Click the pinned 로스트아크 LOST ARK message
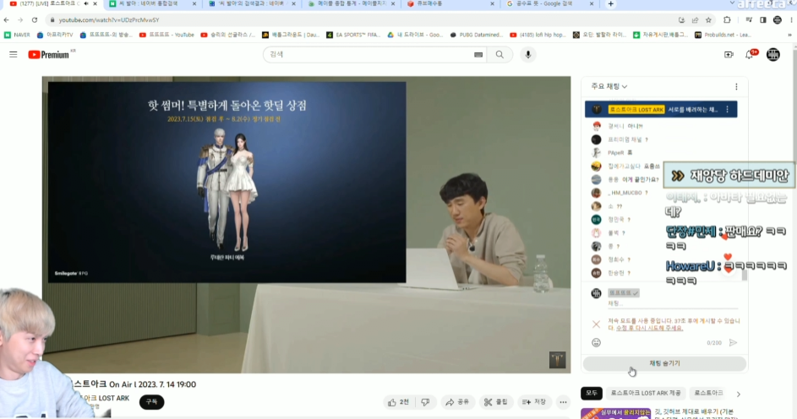797x419 pixels. [x=661, y=109]
